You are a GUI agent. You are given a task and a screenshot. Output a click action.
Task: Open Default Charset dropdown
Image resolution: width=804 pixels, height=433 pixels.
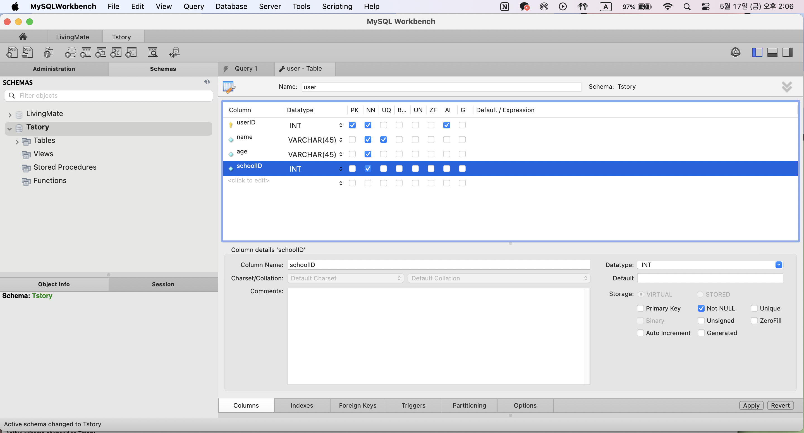(x=346, y=278)
